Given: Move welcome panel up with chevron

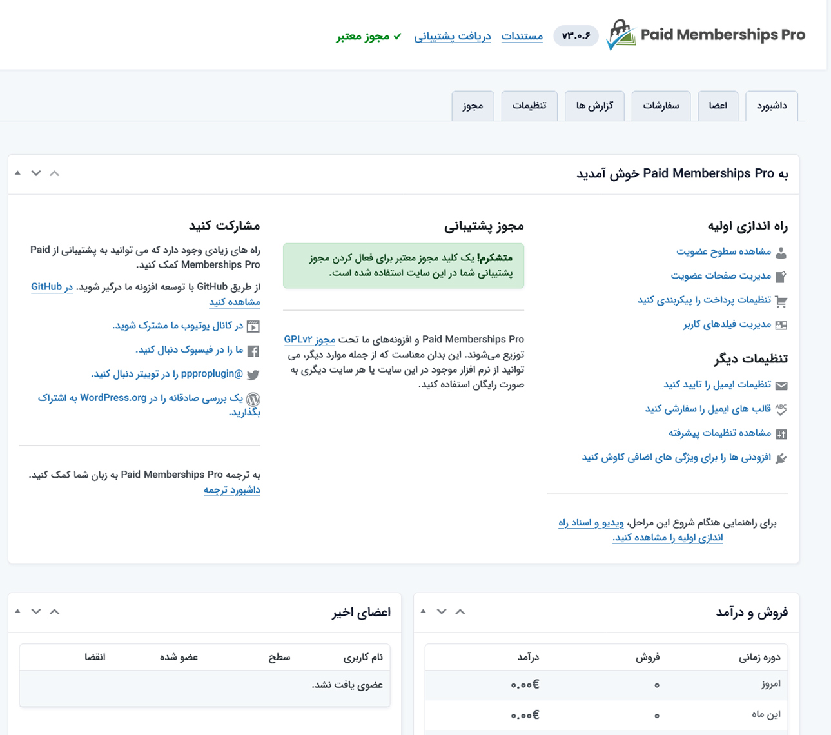Looking at the screenshot, I should (x=55, y=173).
